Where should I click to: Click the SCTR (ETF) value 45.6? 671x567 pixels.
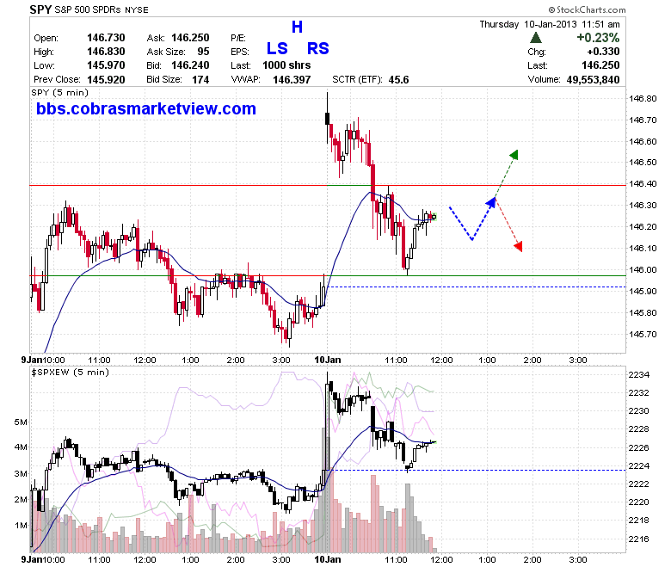(398, 80)
